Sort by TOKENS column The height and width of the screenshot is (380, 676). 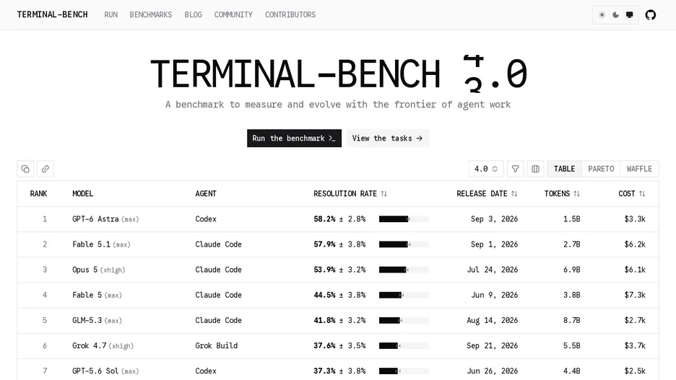(x=562, y=194)
